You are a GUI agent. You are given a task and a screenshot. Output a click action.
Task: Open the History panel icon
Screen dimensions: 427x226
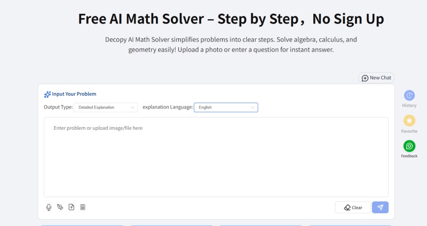[x=409, y=96]
